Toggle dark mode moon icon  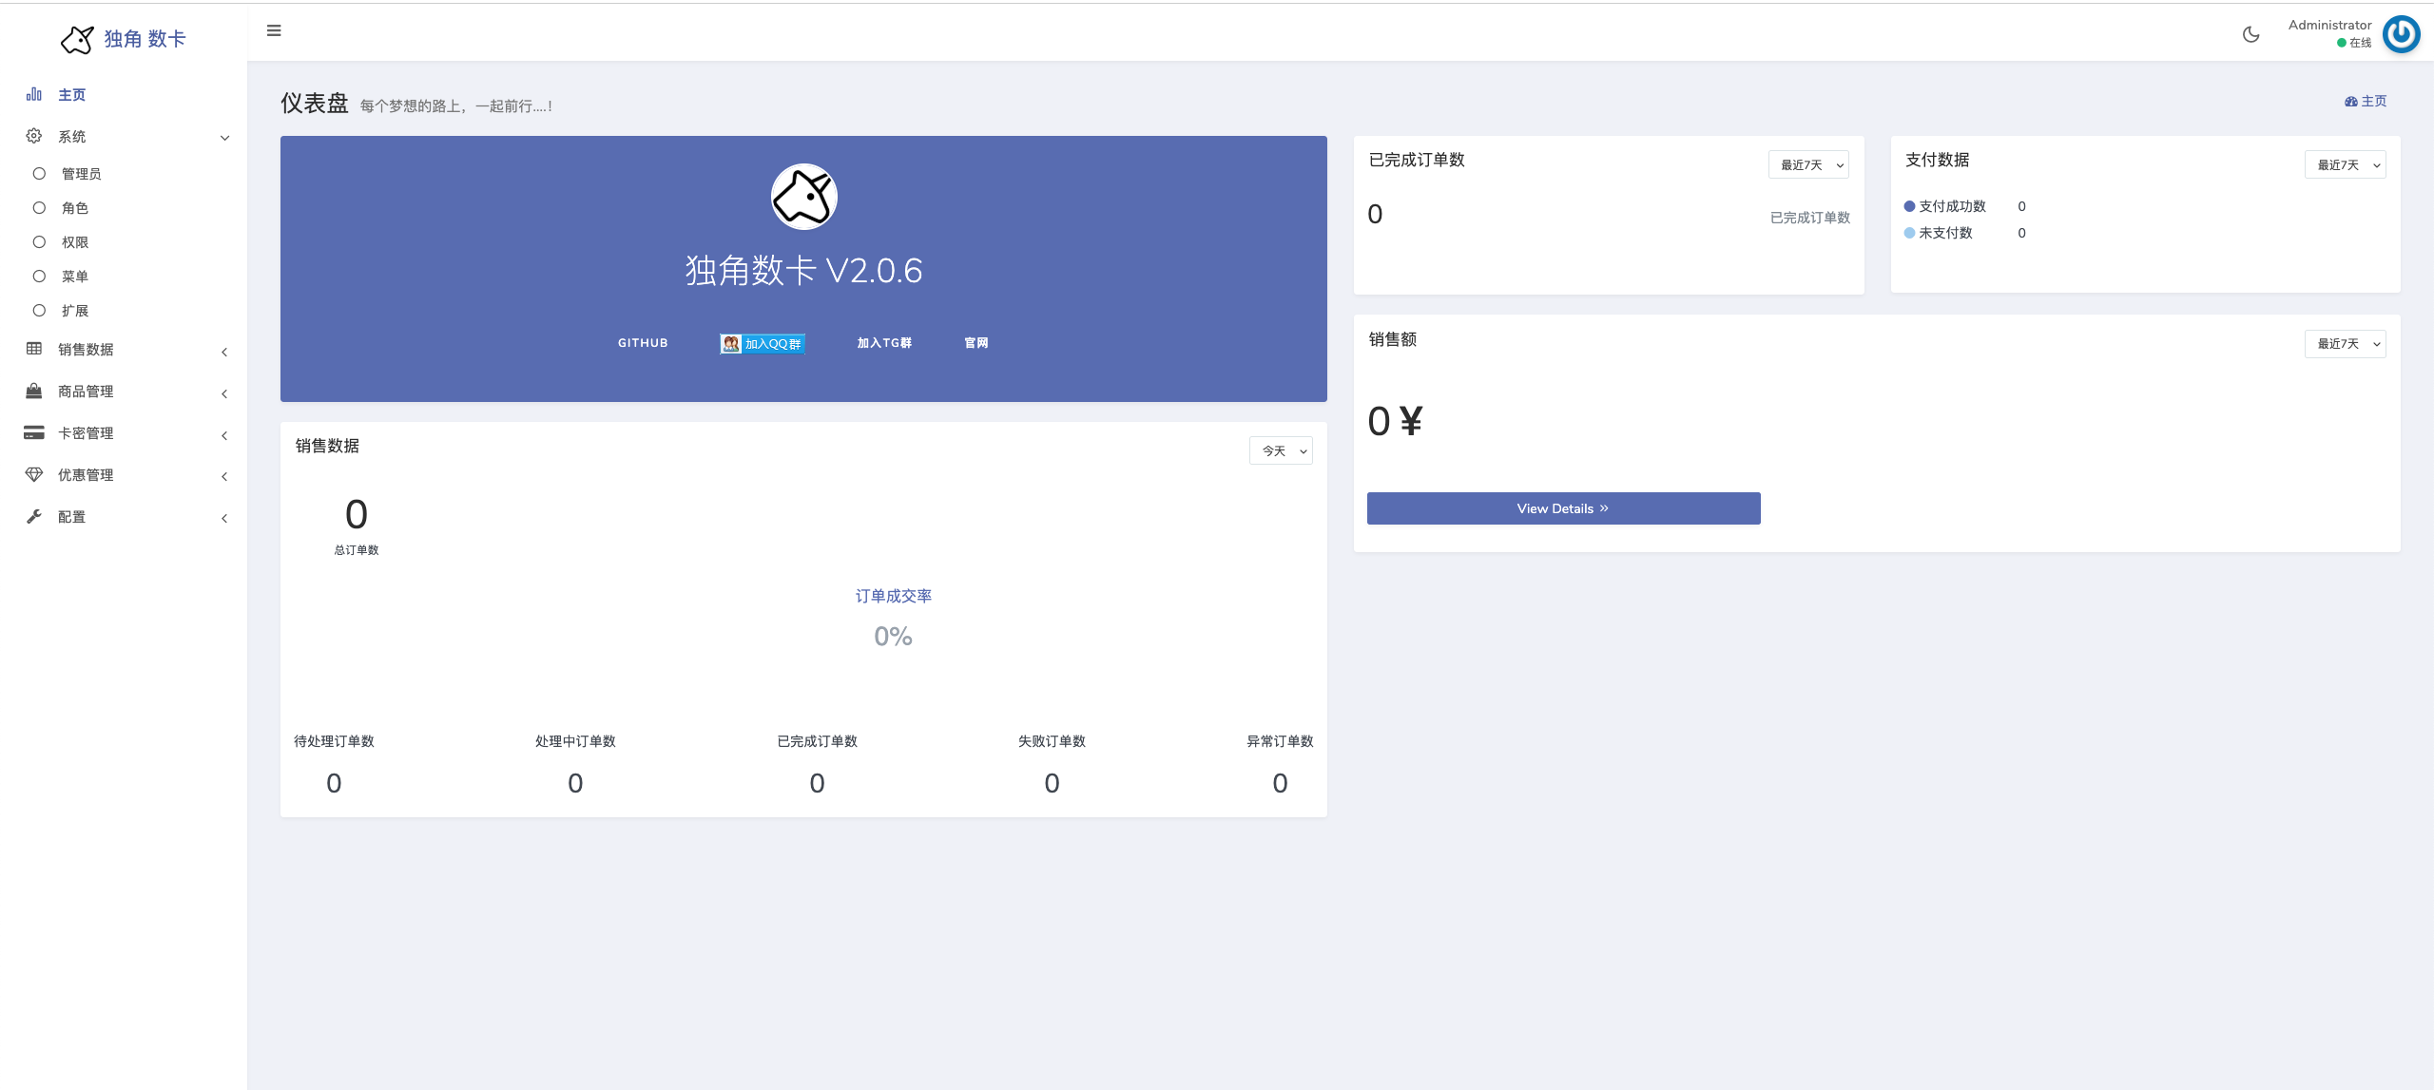pos(2250,34)
